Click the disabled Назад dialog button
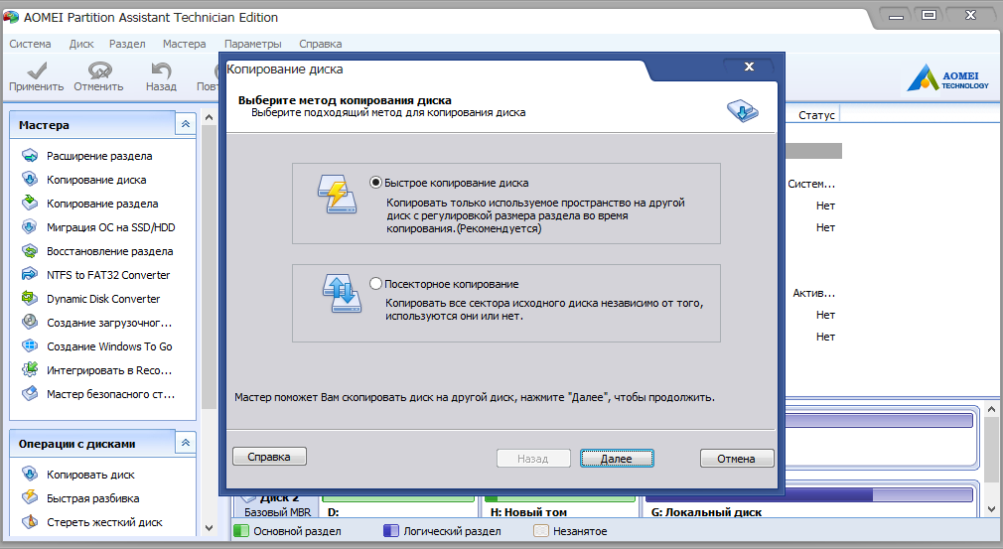Screen dimensions: 1003x549 click(533, 459)
